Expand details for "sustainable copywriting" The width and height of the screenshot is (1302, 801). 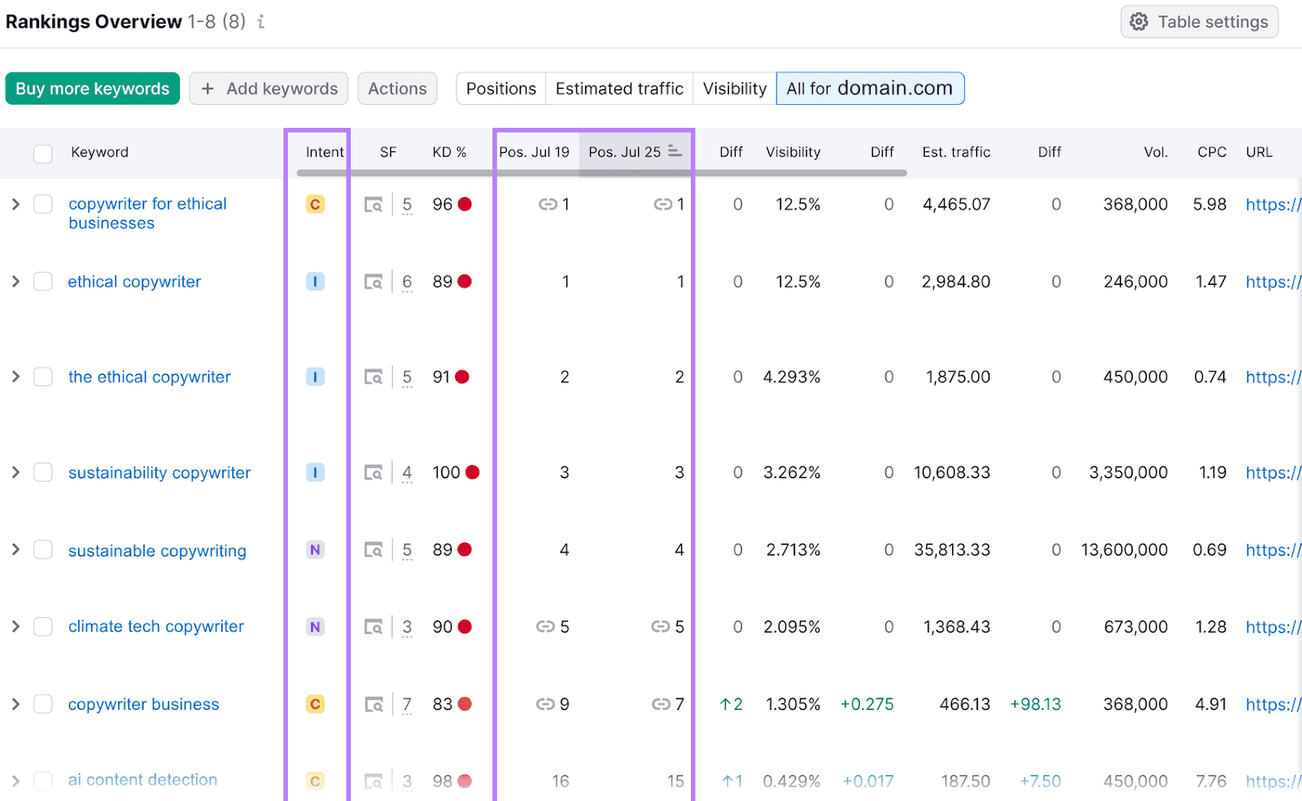pos(15,549)
